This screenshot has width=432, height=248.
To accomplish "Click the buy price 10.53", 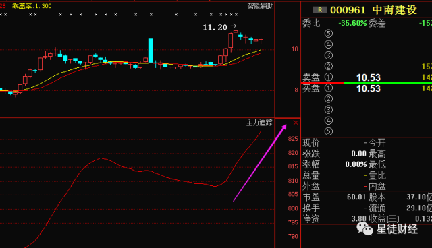I will [x=369, y=88].
